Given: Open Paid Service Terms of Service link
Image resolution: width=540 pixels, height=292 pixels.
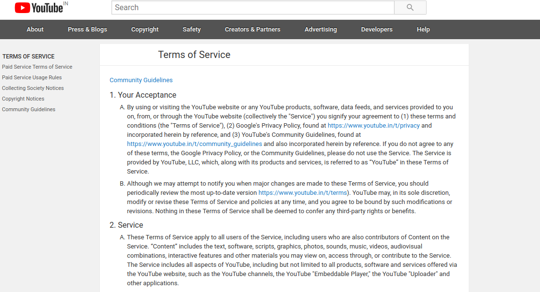Looking at the screenshot, I should (37, 67).
